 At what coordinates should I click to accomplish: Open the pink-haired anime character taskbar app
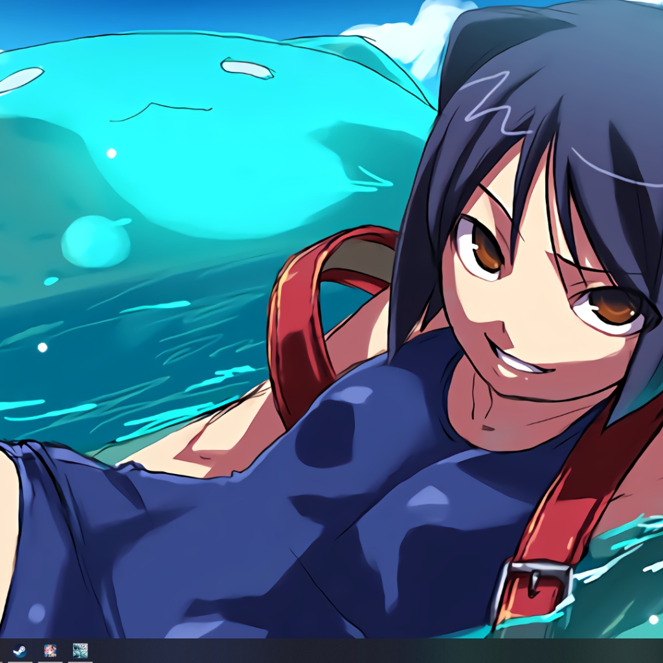(51, 650)
